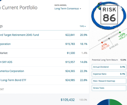
Task: Open the Risk / Reward Heatmap
Action: tap(109, 81)
